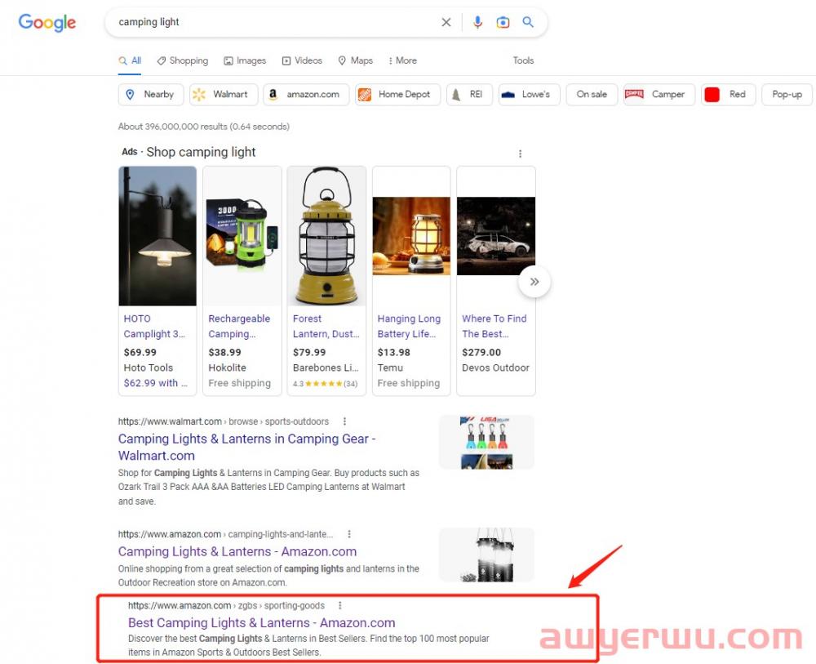
Task: Open three-dot menu of Walmart result
Action: tap(344, 422)
